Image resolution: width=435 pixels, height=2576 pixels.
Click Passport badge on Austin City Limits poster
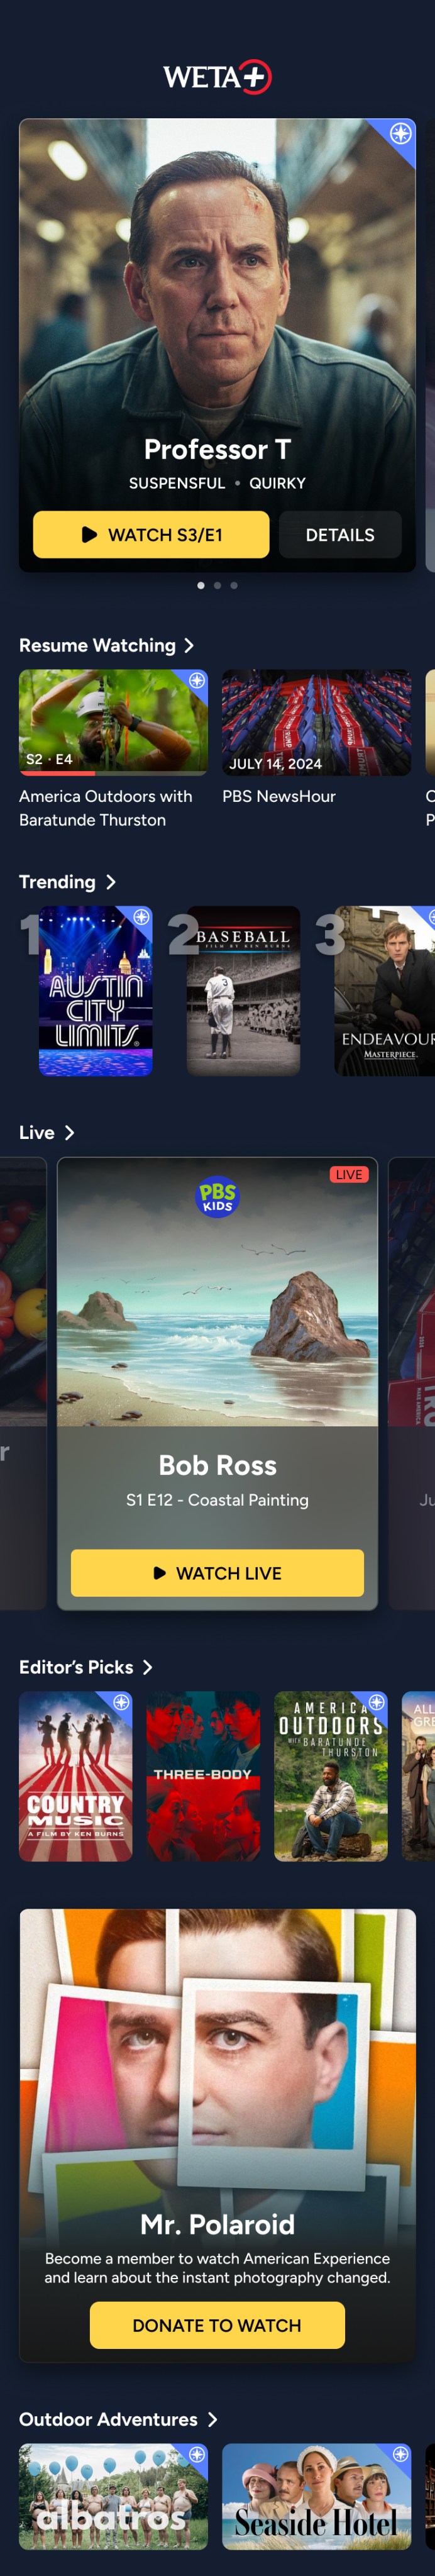tap(142, 916)
